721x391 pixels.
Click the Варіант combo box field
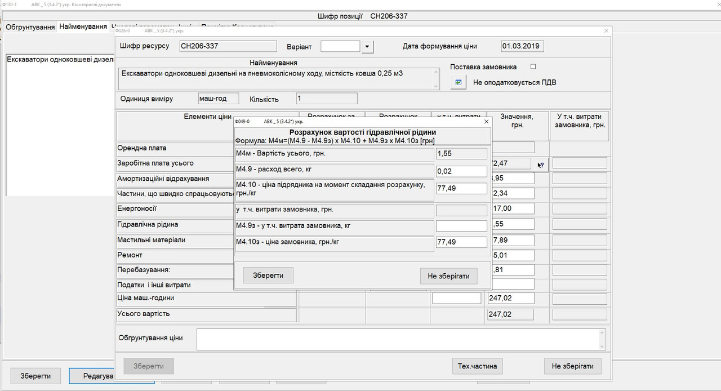340,46
